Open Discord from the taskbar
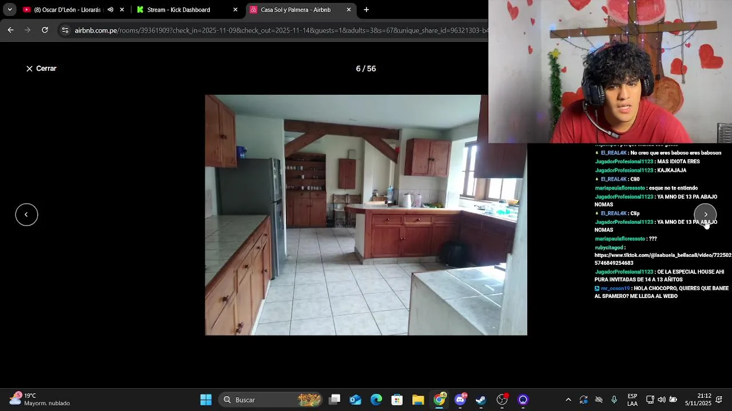Screen dimensions: 732x411 pyautogui.click(x=460, y=400)
